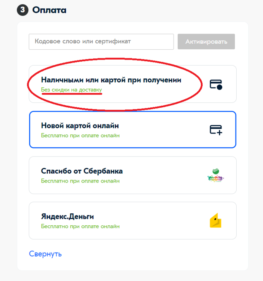The width and height of the screenshot is (263, 281).
Task: Click Бесплатно при оплате онлайн under Спасибо
Action: click(80, 181)
